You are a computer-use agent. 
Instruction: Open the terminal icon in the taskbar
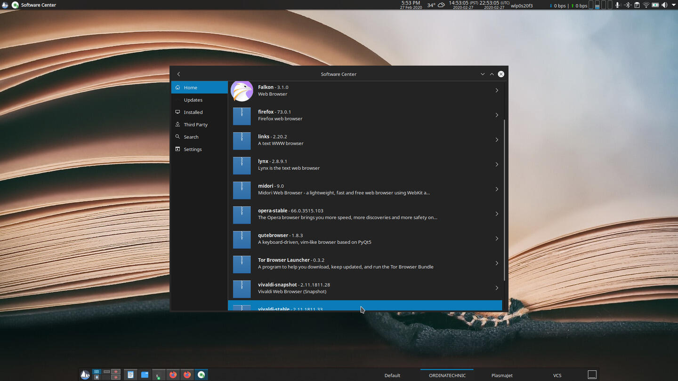point(159,375)
